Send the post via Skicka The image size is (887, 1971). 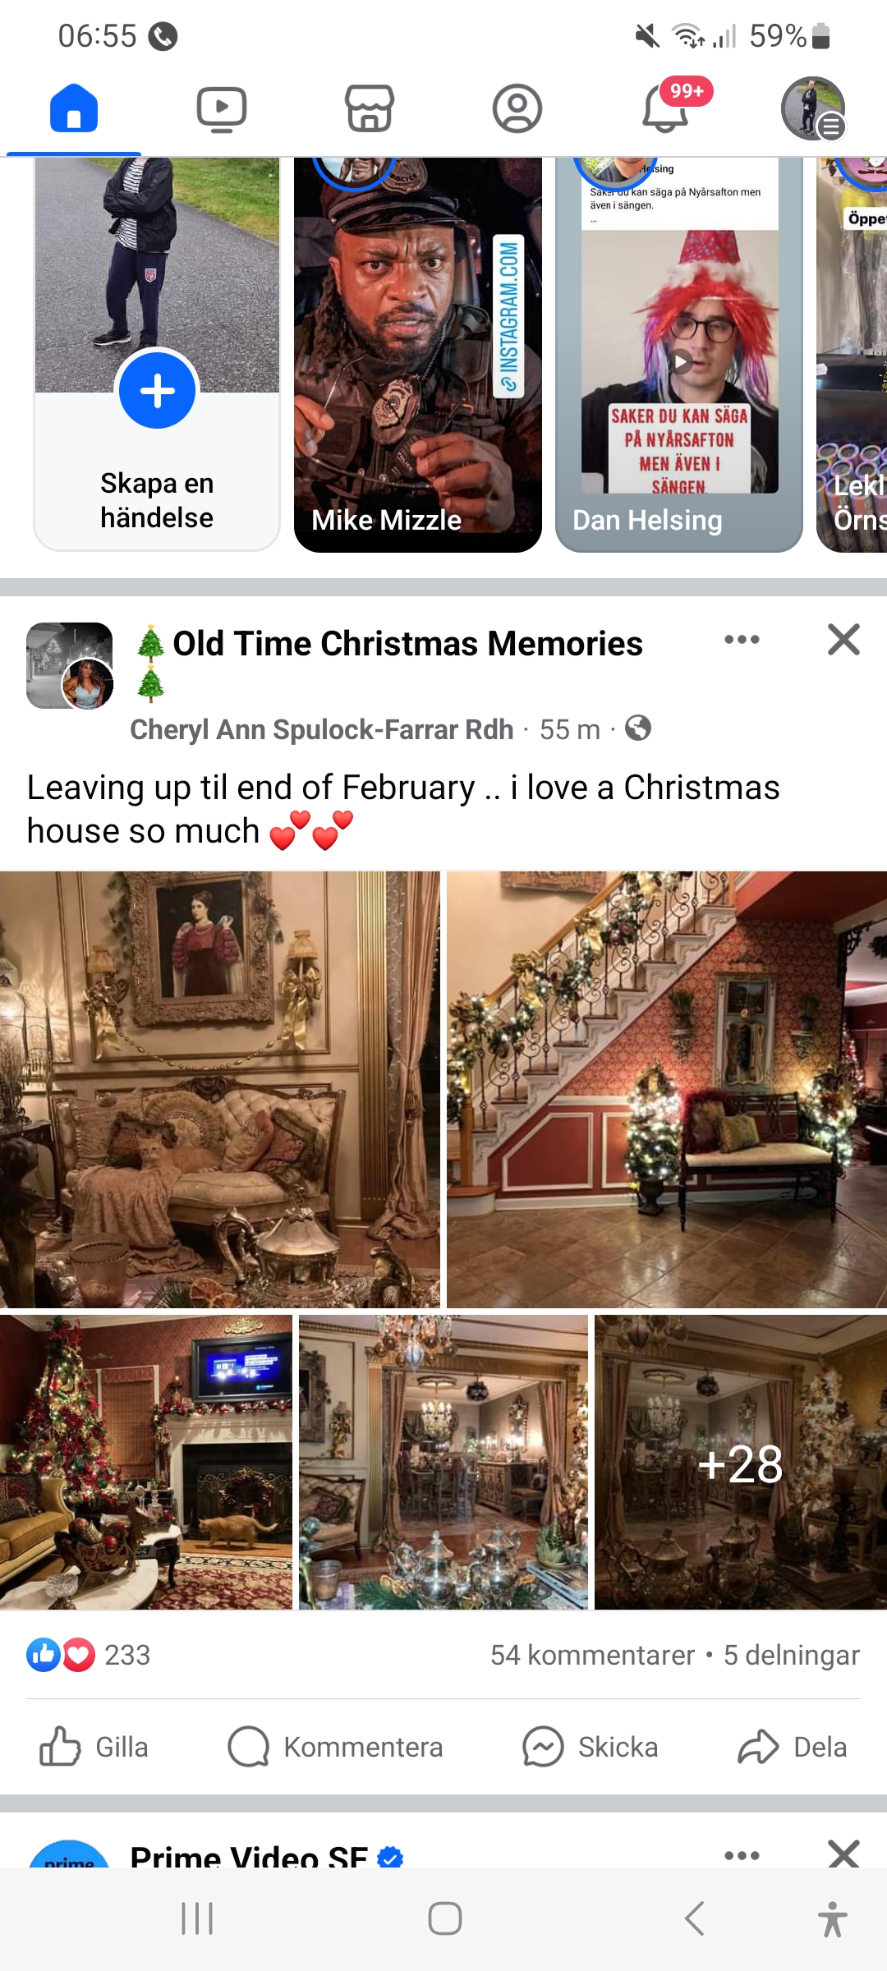591,1747
